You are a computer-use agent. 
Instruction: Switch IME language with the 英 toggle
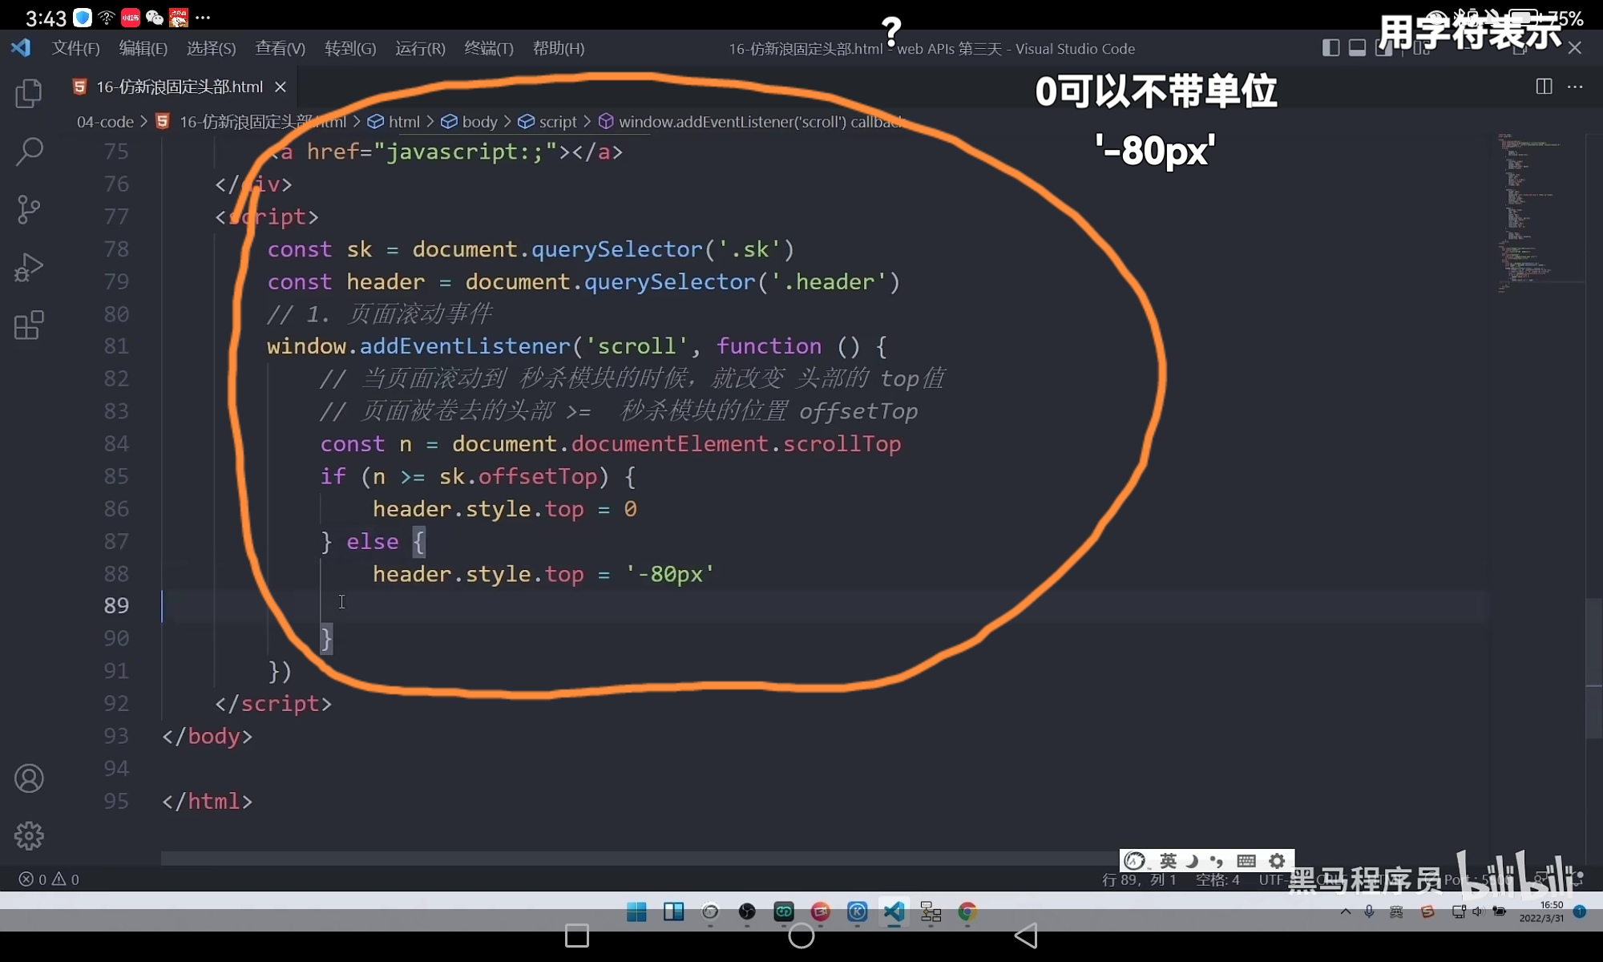[x=1169, y=860]
